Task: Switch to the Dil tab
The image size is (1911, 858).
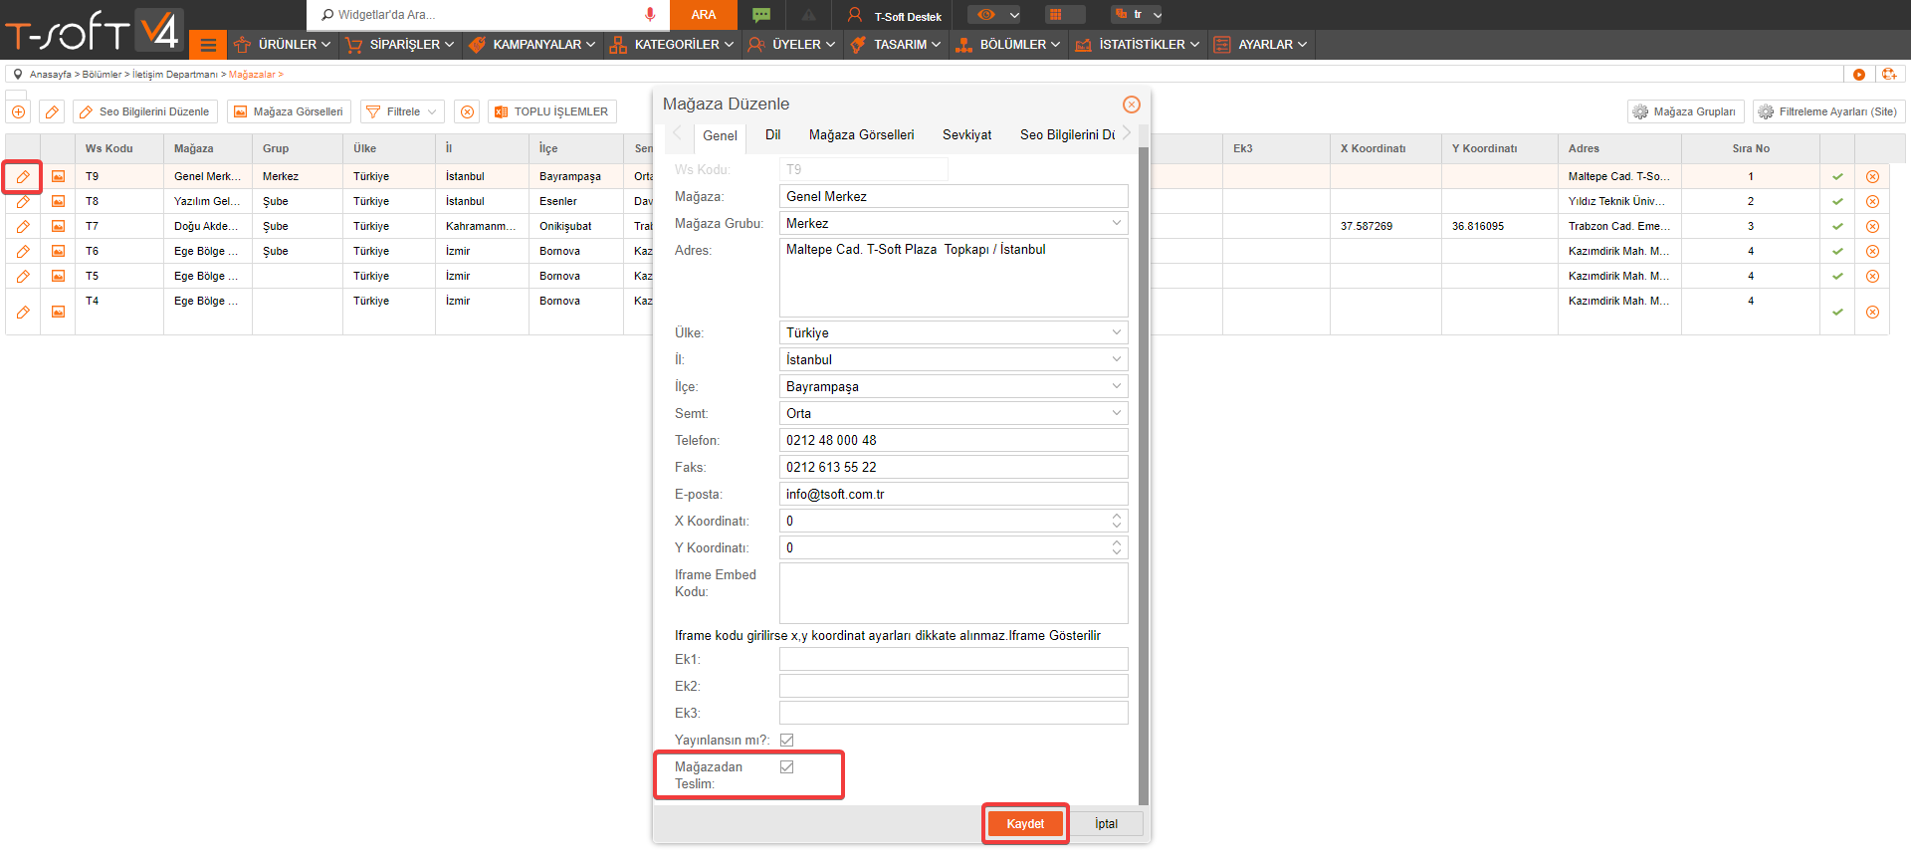Action: coord(773,134)
